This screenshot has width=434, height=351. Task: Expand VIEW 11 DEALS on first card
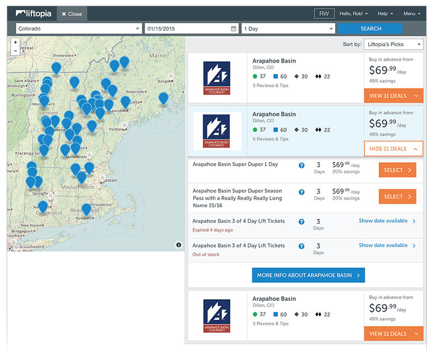394,96
